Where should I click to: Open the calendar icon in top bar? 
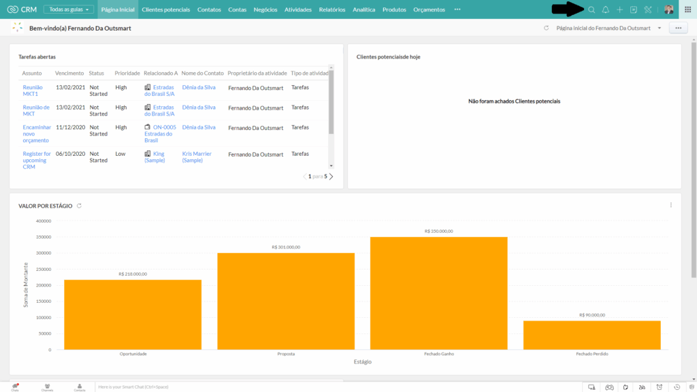pos(634,10)
